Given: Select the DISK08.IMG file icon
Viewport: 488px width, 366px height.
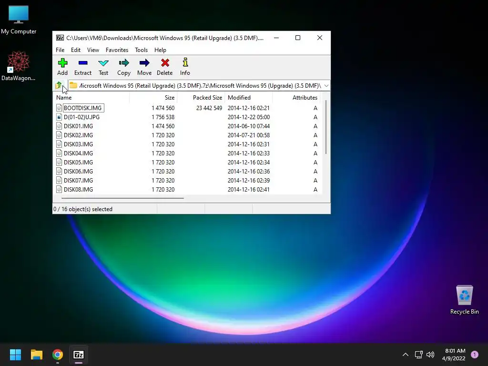Looking at the screenshot, I should 59,189.
